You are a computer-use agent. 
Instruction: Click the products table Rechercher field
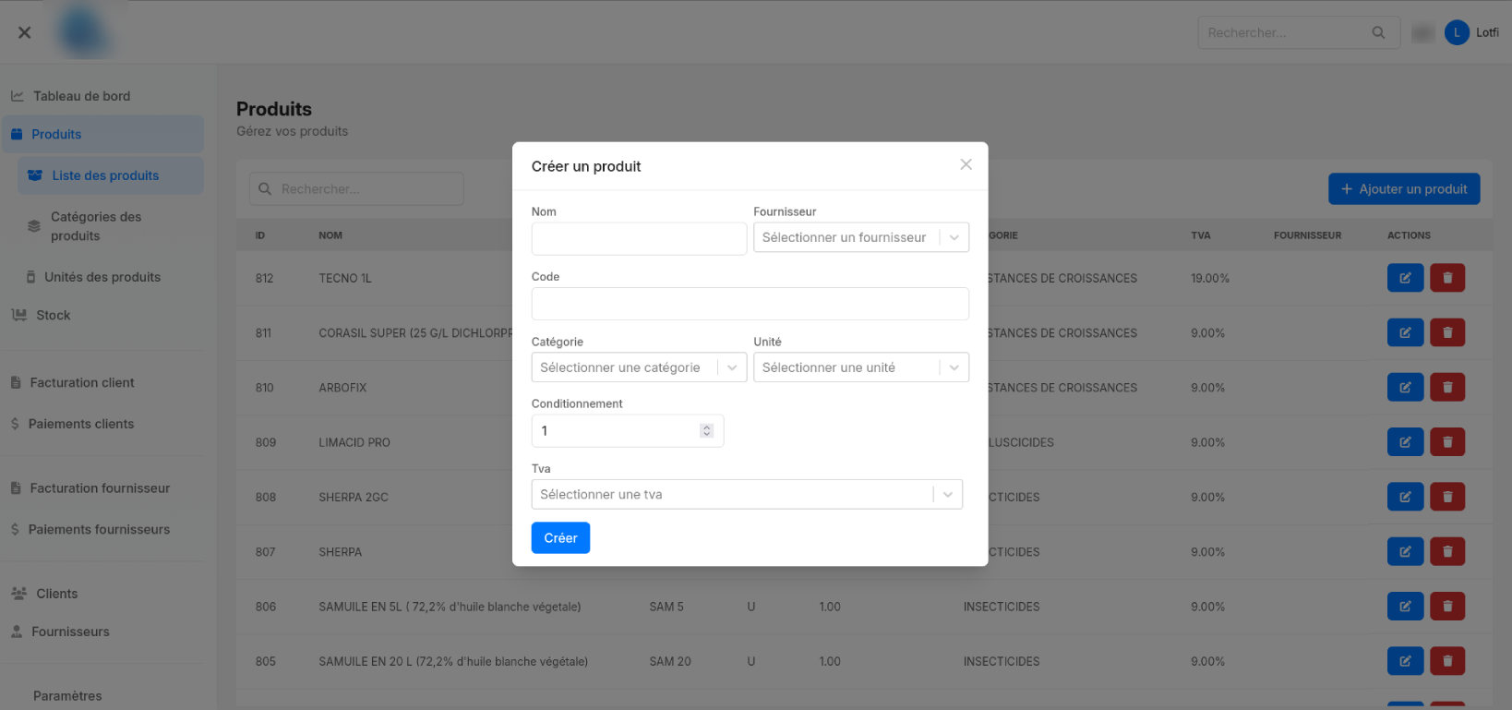click(x=356, y=188)
